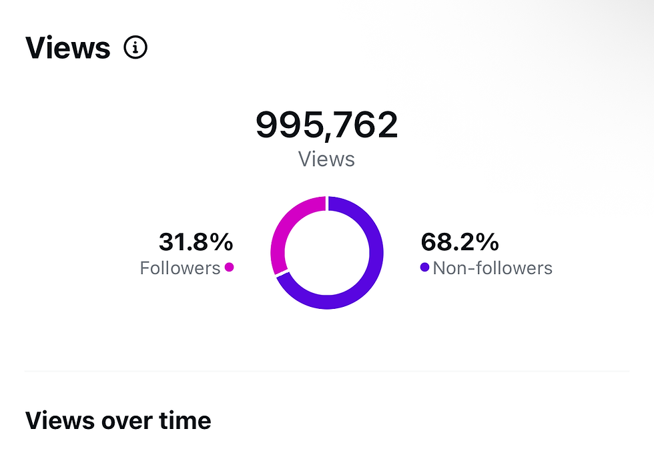This screenshot has height=449, width=654.
Task: Click the 68.2% non-followers percentage
Action: pyautogui.click(x=458, y=242)
